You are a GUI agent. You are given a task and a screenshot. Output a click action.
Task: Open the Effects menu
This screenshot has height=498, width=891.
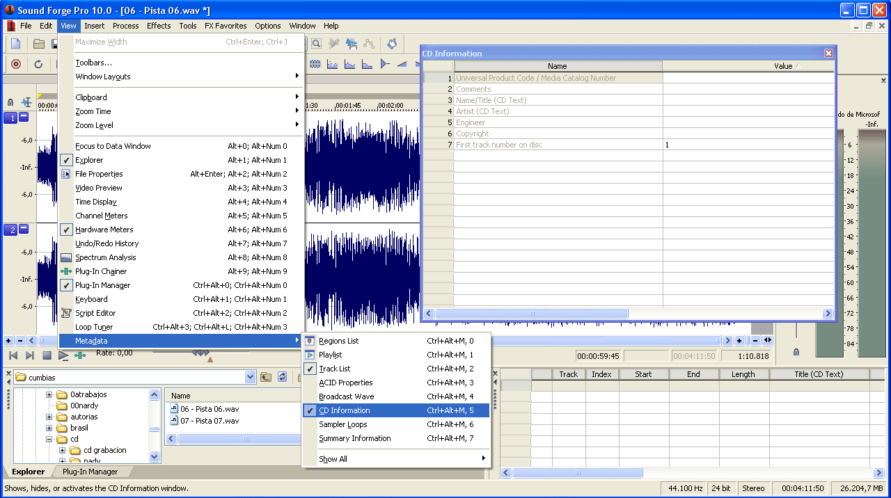tap(159, 26)
